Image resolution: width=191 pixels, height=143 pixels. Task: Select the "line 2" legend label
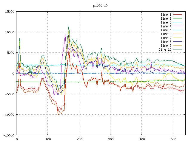click(166, 18)
